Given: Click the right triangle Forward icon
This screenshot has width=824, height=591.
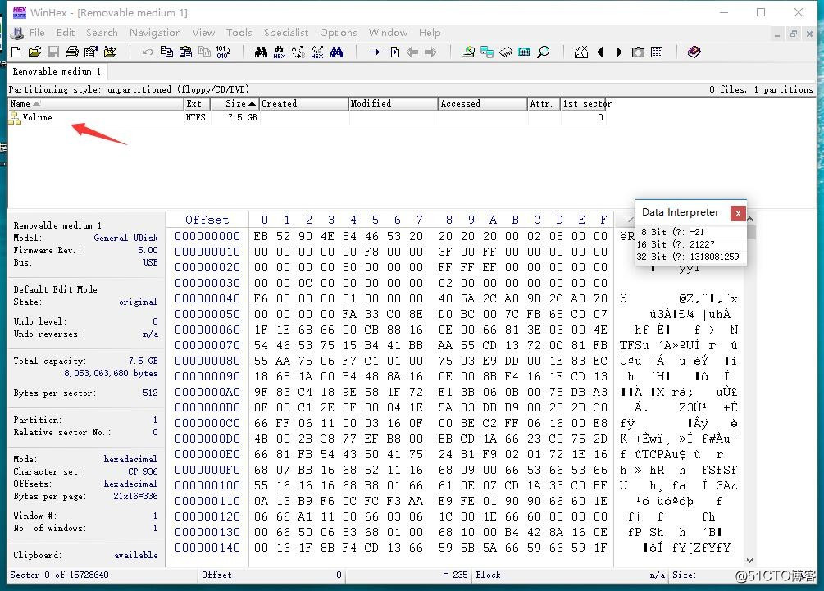Looking at the screenshot, I should coord(619,52).
